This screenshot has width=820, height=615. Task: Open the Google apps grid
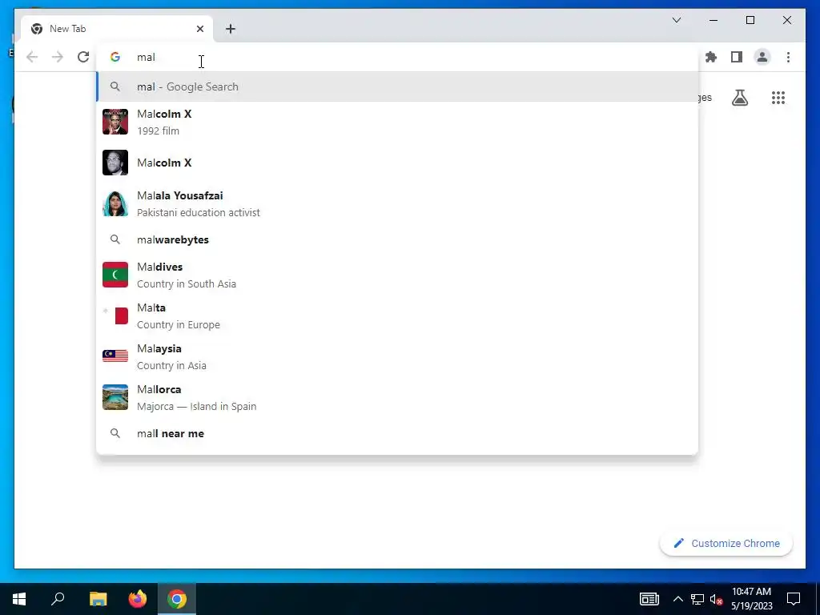coord(778,98)
